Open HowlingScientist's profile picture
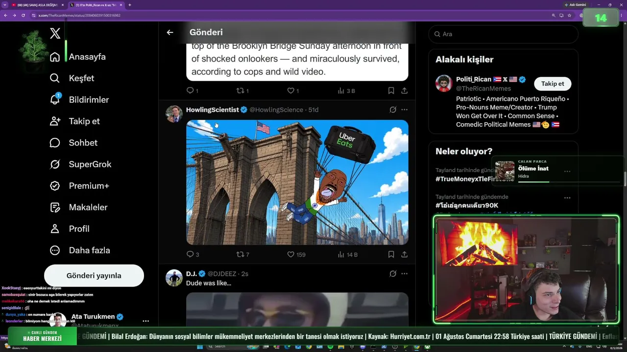This screenshot has width=627, height=352. [x=174, y=114]
